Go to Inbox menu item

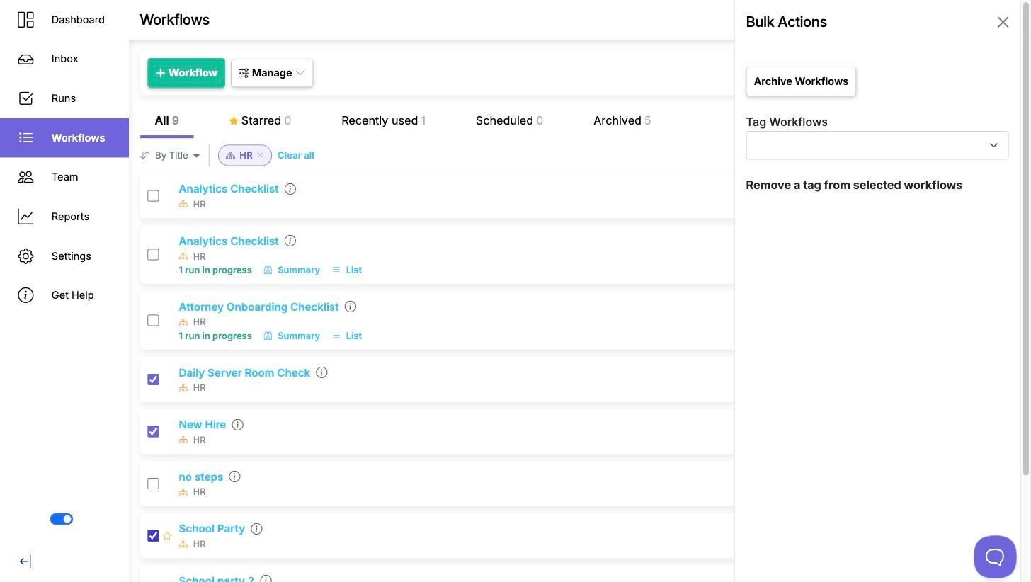coord(64,59)
